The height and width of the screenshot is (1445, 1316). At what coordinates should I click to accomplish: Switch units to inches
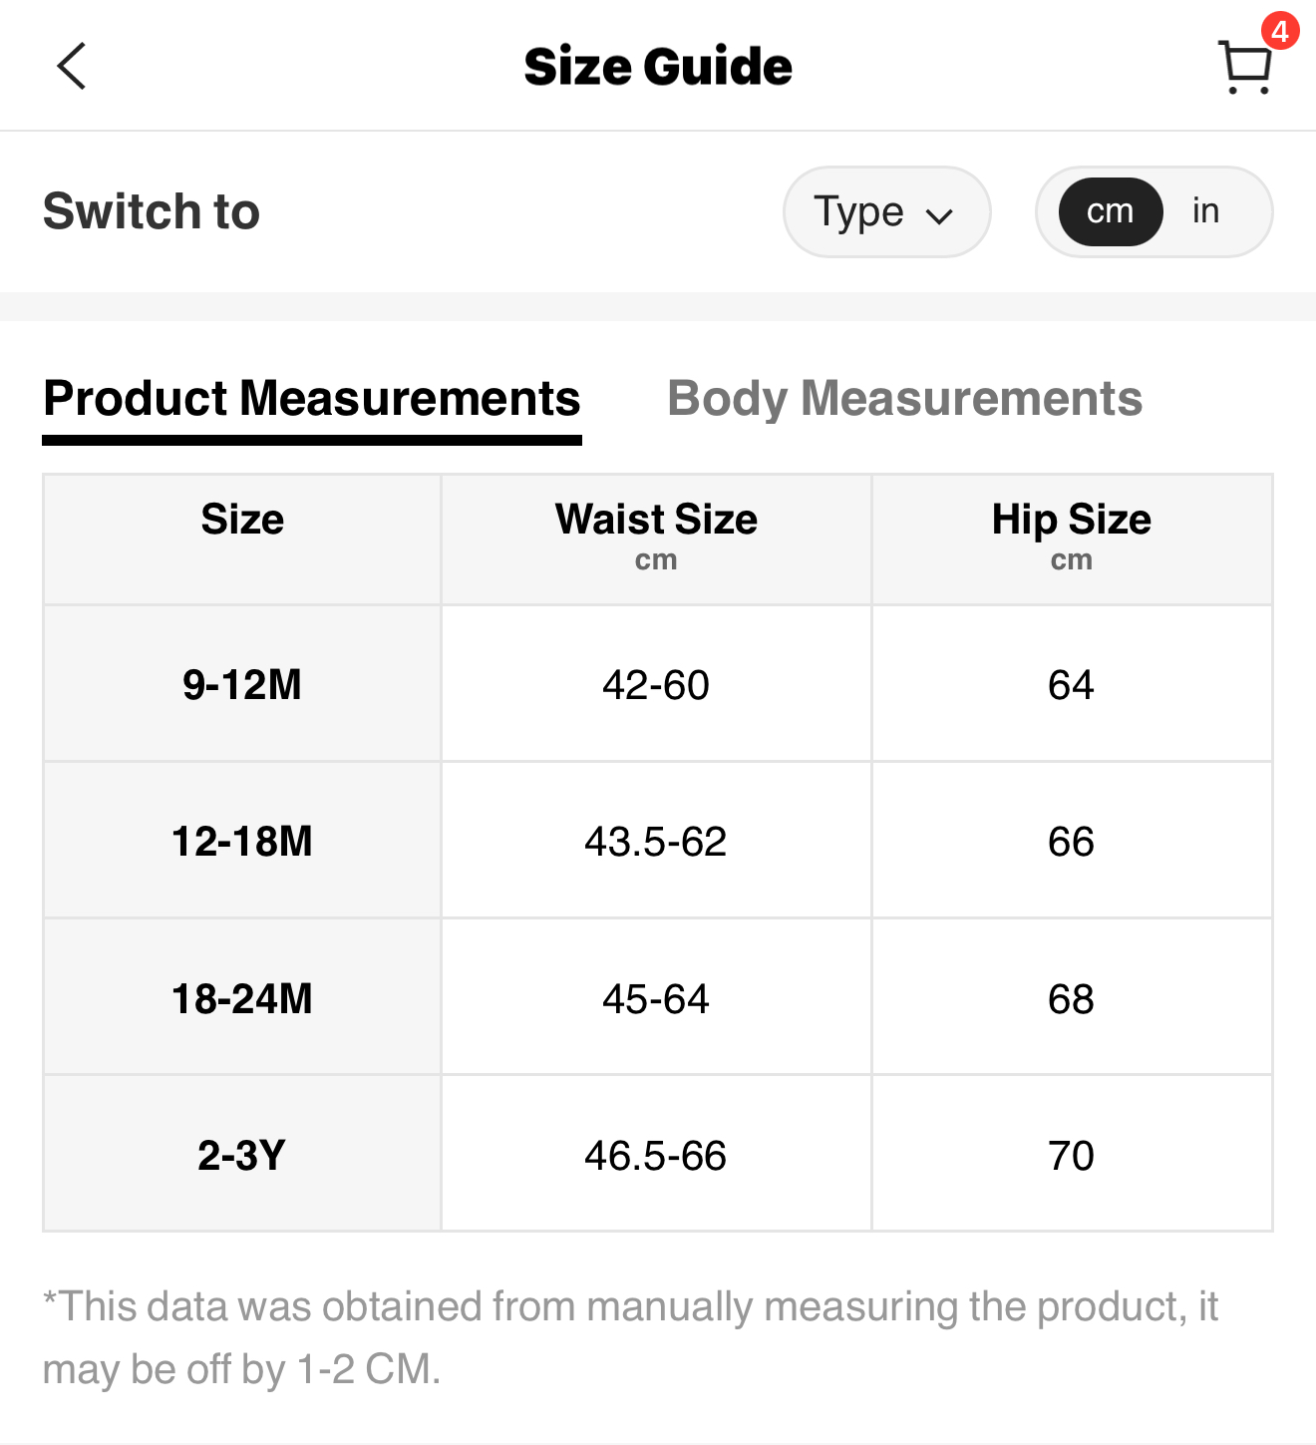1205,211
